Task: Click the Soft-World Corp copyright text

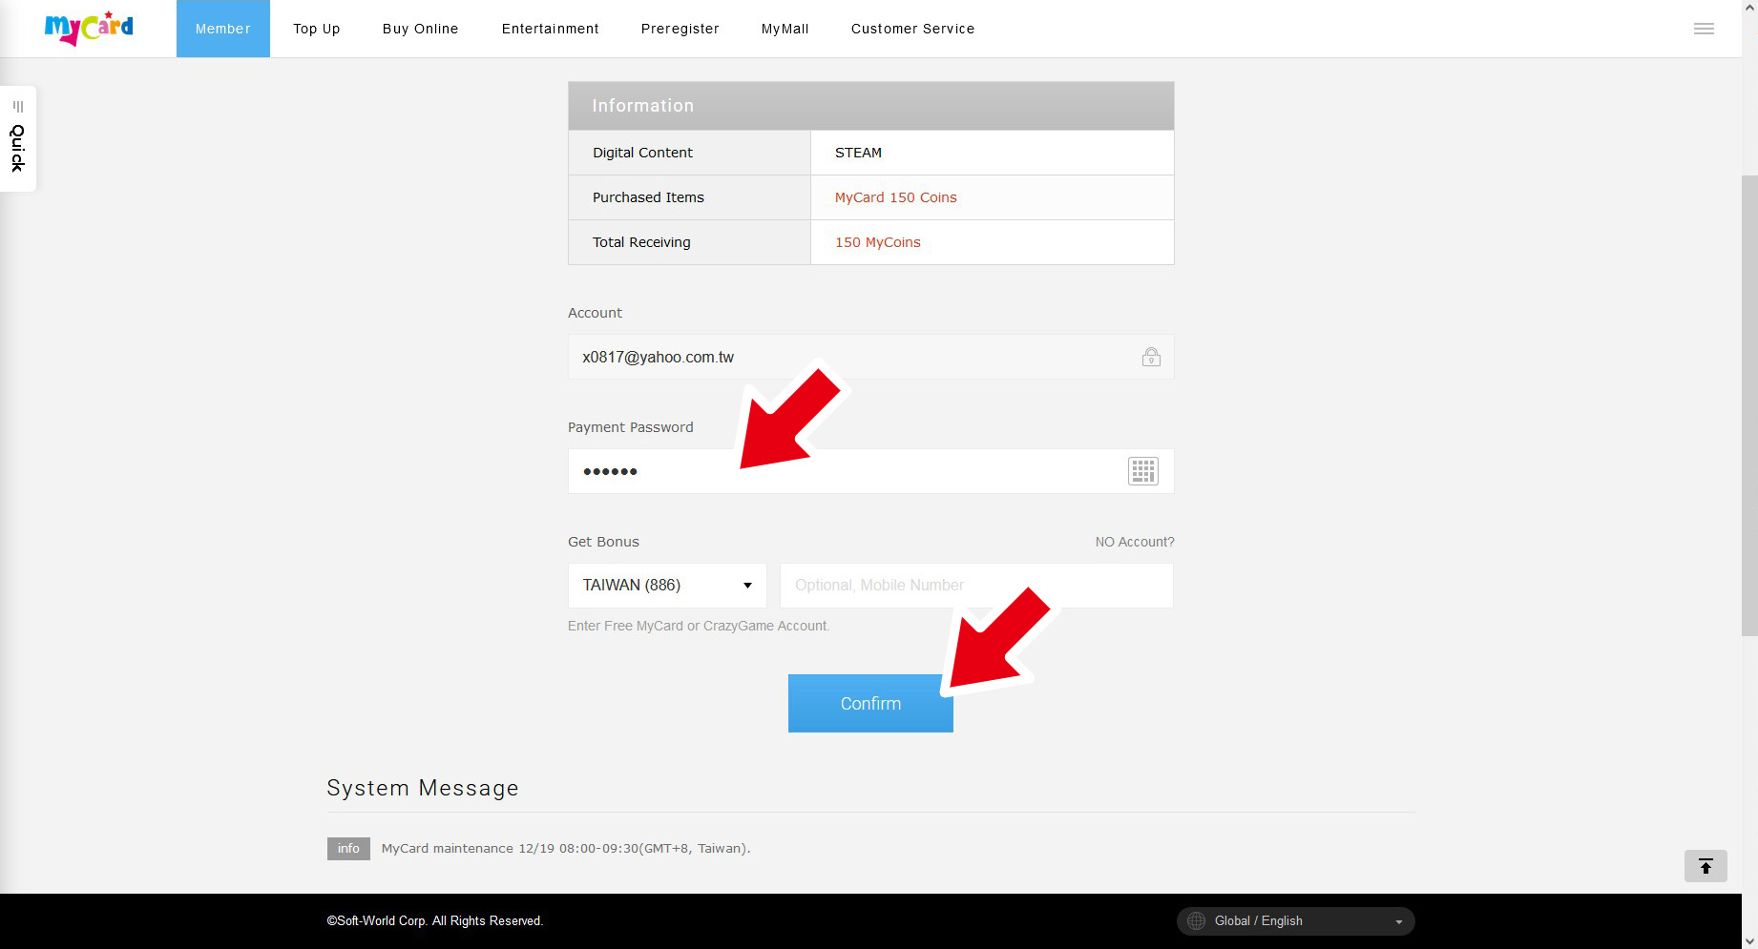Action: coord(435,921)
